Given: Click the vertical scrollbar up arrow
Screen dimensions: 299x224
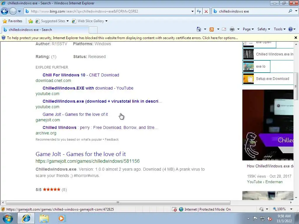Looking at the screenshot, I should pyautogui.click(x=296, y=44).
